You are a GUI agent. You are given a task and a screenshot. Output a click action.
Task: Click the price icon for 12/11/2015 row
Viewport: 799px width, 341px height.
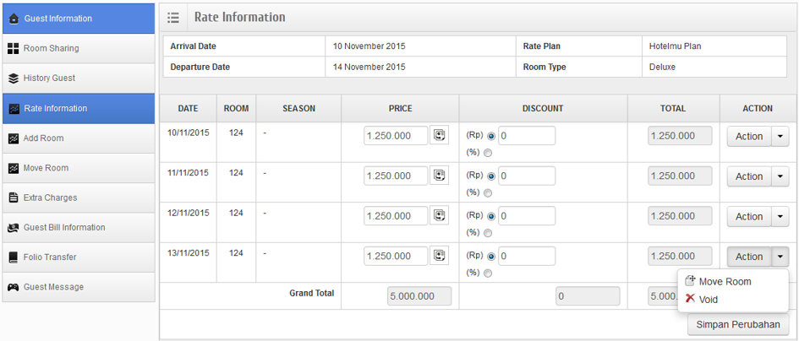pos(439,216)
